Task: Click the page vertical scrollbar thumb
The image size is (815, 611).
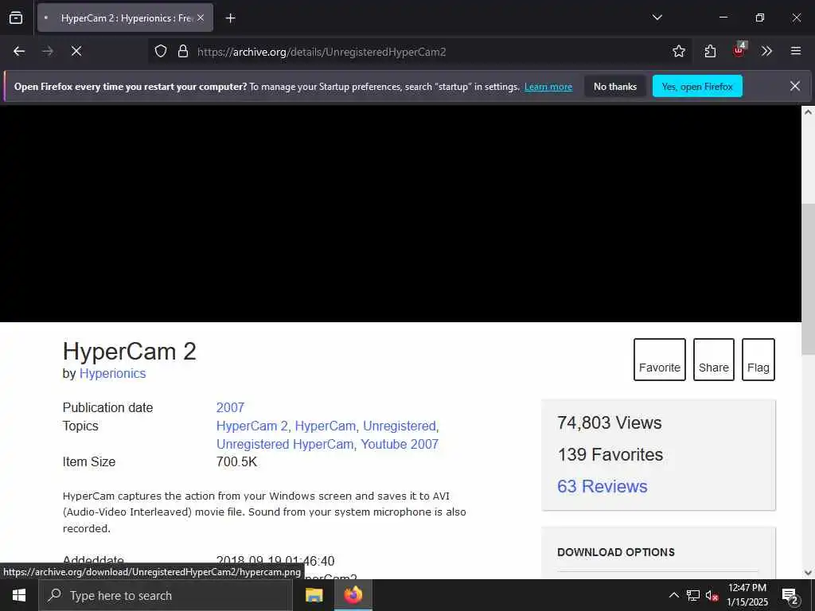Action: tap(808, 279)
